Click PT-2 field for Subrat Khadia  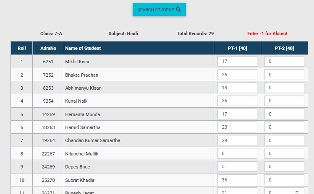pyautogui.click(x=284, y=180)
